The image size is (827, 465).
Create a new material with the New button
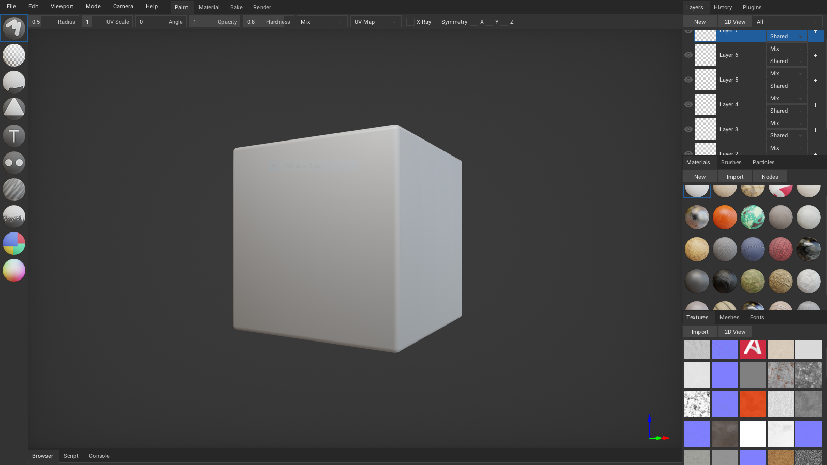click(x=699, y=176)
